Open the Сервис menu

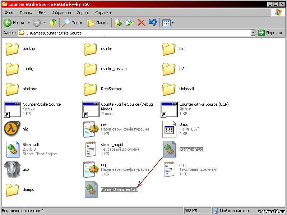tap(83, 13)
